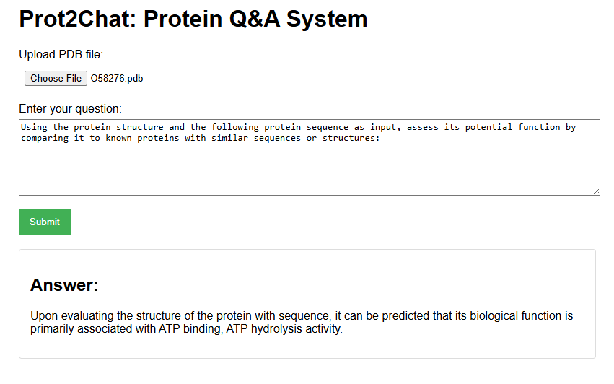Click the word 'Using' in the question
614x384 pixels.
(34, 127)
